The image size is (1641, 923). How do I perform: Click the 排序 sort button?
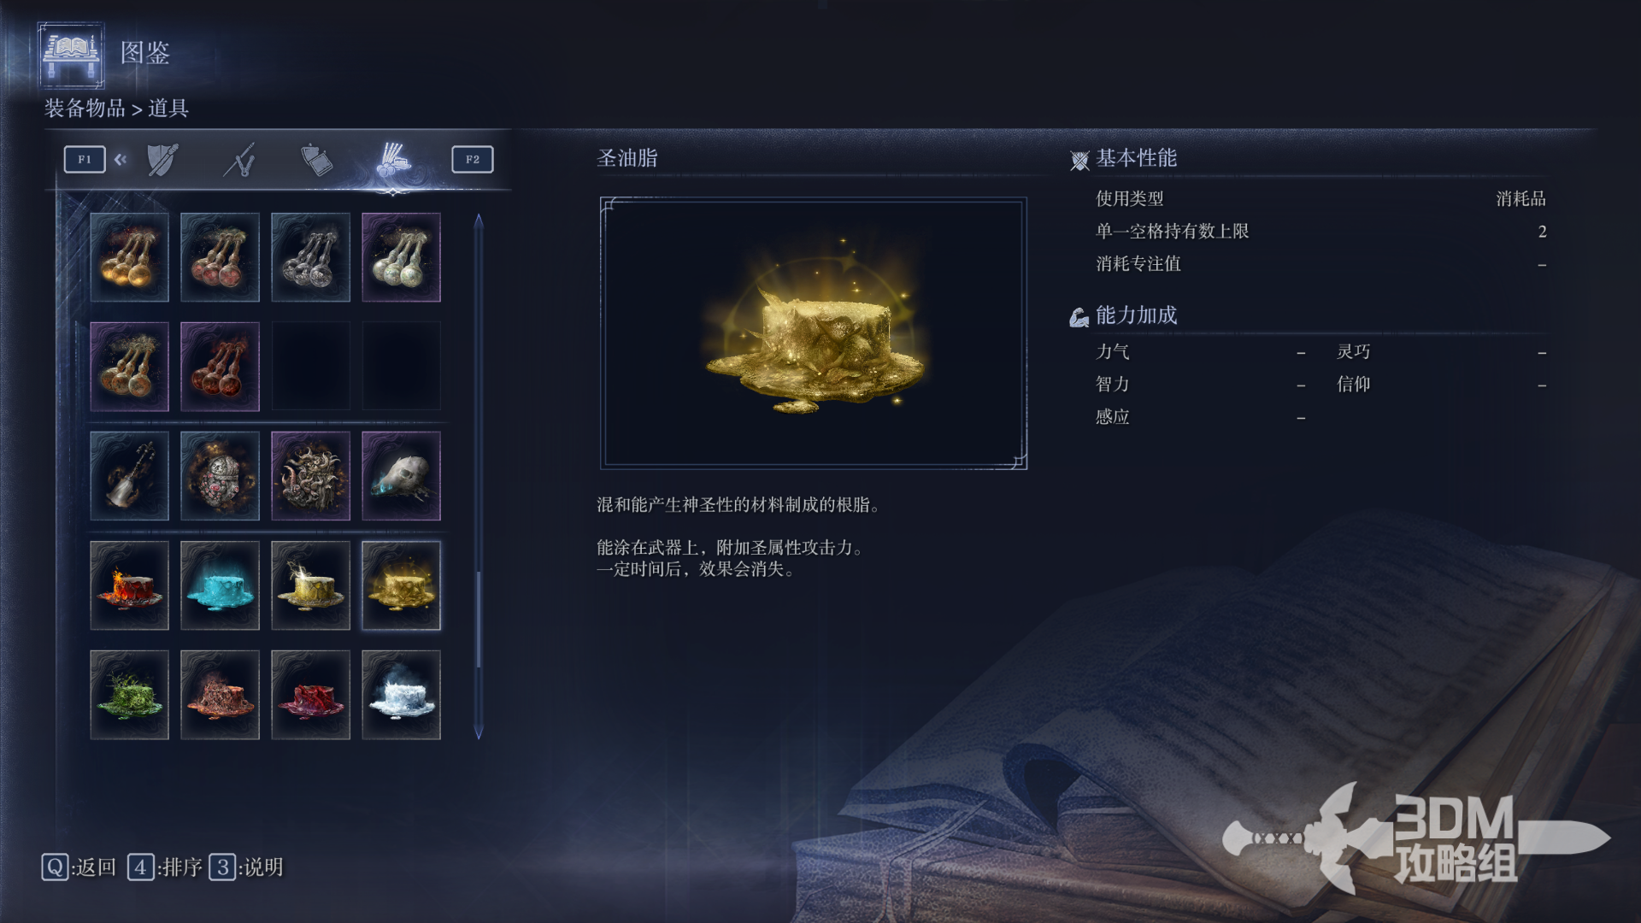(165, 867)
